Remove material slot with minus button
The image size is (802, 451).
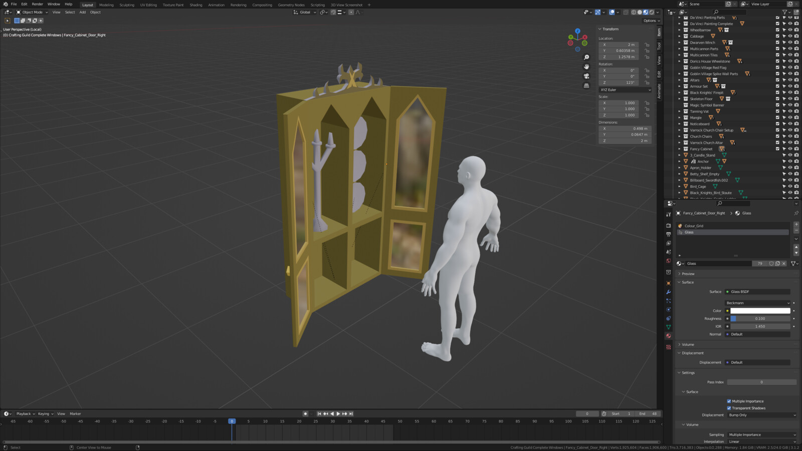coord(796,231)
